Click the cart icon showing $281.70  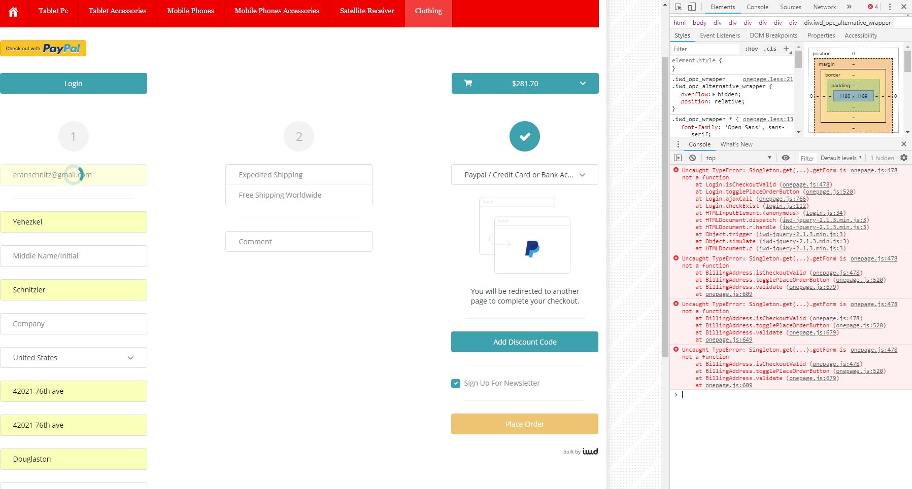(x=468, y=83)
